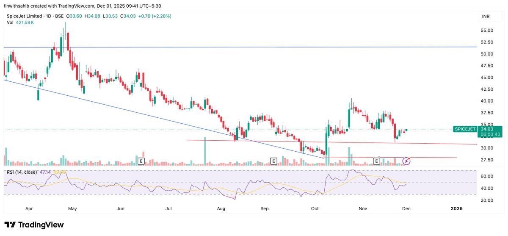This screenshot has width=508, height=236.
Task: Open the E earnings marker between June and July
Action: tap(141, 161)
